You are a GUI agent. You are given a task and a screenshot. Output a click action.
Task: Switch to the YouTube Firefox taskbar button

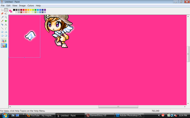pyautogui.click(x=40, y=115)
